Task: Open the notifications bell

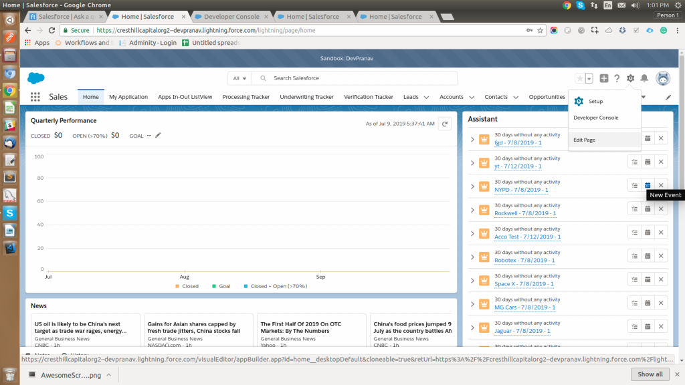Action: (x=644, y=78)
